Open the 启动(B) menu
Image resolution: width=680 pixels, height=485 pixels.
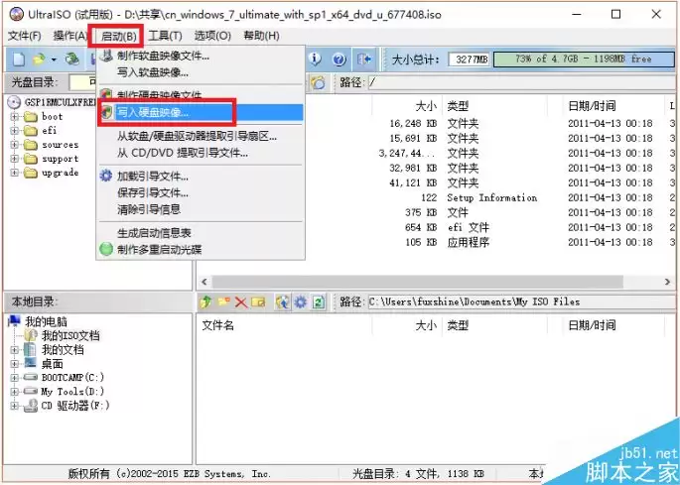click(x=118, y=37)
